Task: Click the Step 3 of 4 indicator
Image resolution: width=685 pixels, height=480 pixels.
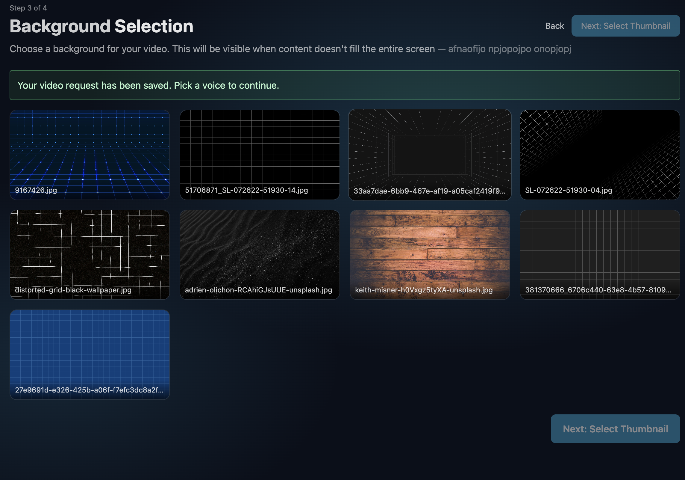Action: (28, 8)
